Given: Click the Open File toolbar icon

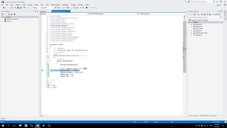Looking at the screenshot, I should coord(15,8).
